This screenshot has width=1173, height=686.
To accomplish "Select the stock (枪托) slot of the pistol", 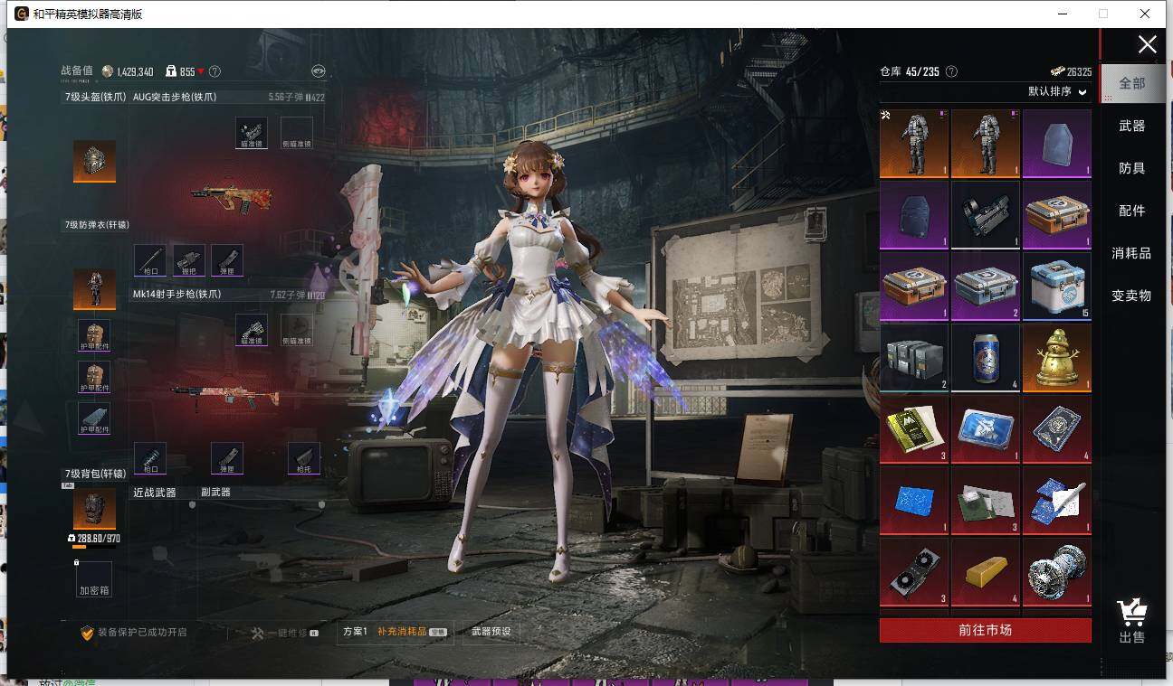I will coord(303,458).
